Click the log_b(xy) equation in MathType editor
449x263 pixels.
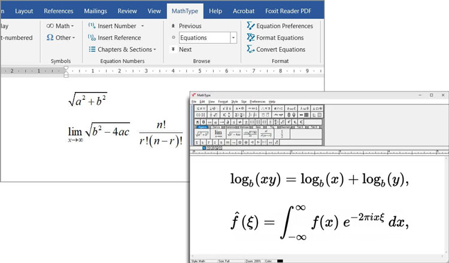coord(320,180)
